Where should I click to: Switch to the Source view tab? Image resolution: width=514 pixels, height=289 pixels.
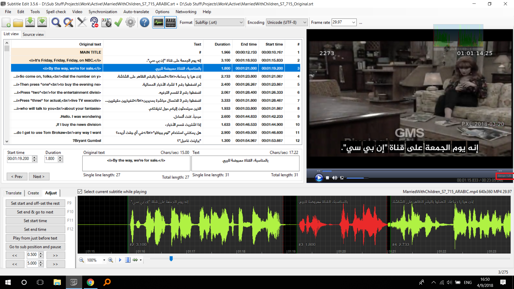[33, 34]
